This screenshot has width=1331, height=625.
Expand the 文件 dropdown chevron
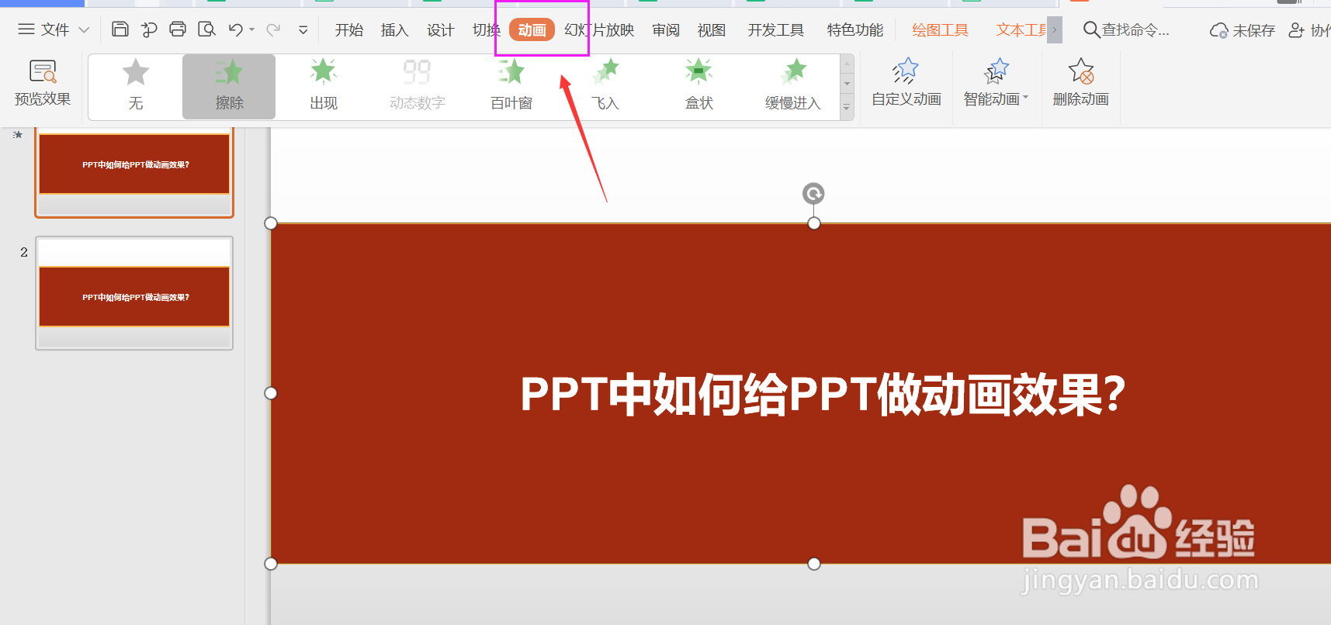click(x=84, y=30)
